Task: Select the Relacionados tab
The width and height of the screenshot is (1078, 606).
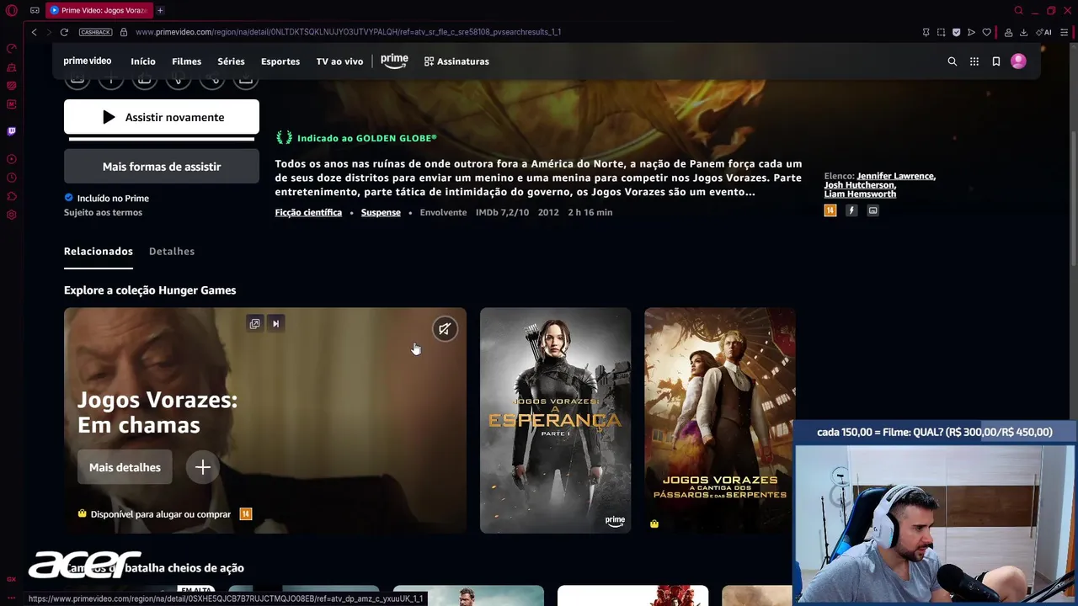Action: 99,251
